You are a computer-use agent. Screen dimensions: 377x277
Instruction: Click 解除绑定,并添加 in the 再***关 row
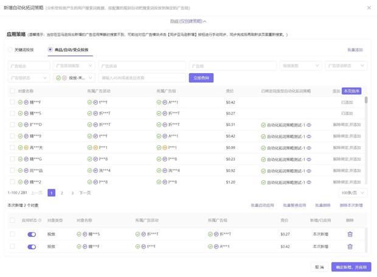point(347,147)
